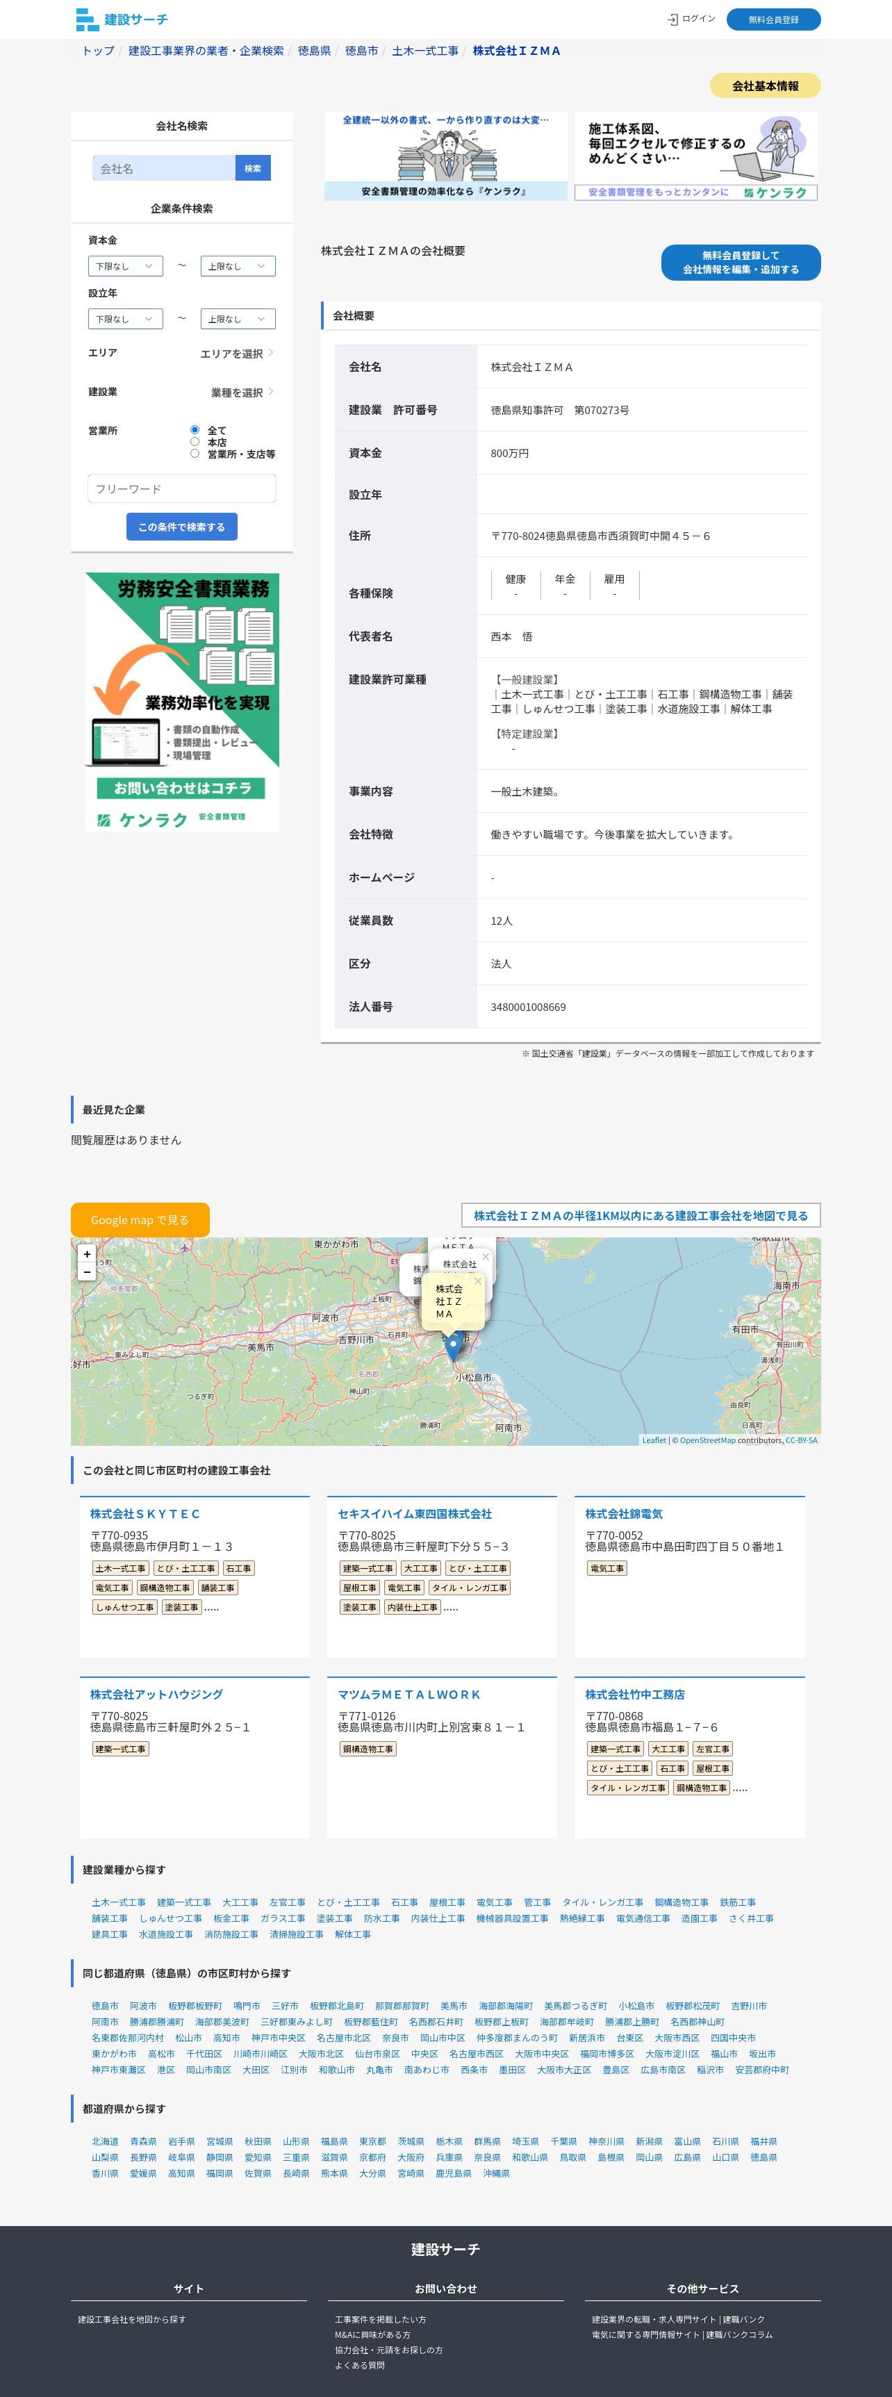Open the トップ breadcrumb link
Image resolution: width=892 pixels, height=2397 pixels.
coord(98,51)
